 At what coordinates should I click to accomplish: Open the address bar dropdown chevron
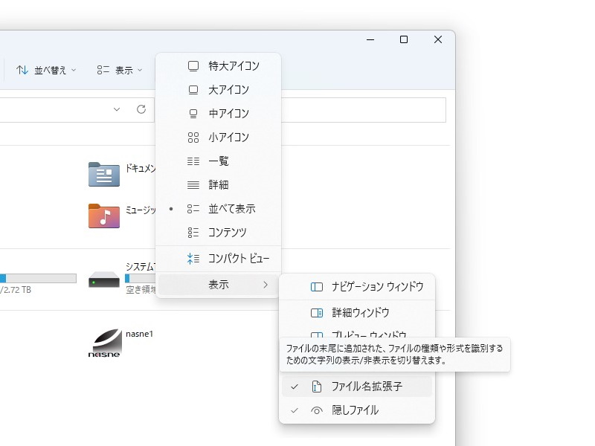(116, 109)
